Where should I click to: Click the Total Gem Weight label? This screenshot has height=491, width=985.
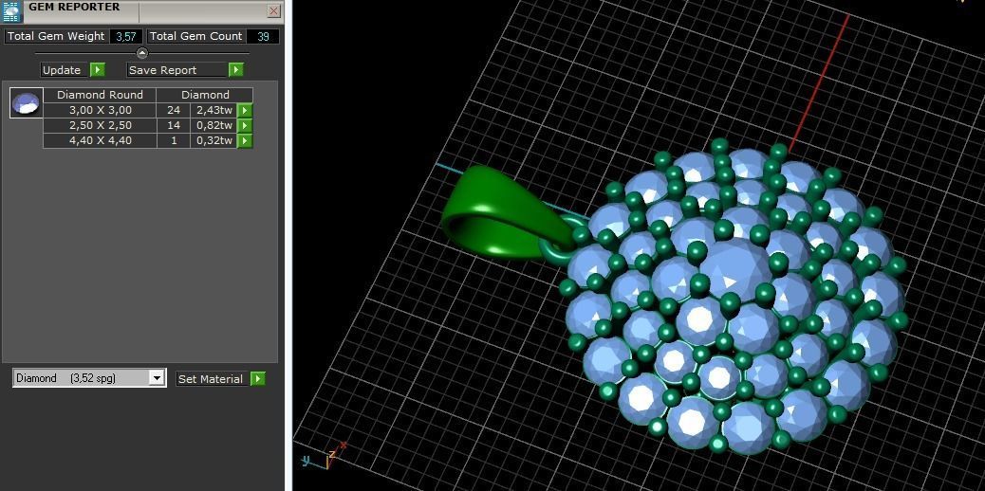coord(57,36)
